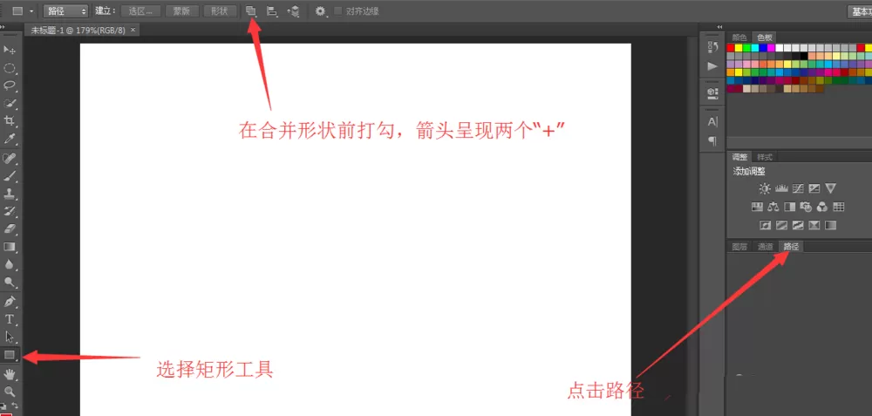Add a Posterize adjustment
The width and height of the screenshot is (872, 416).
[781, 225]
